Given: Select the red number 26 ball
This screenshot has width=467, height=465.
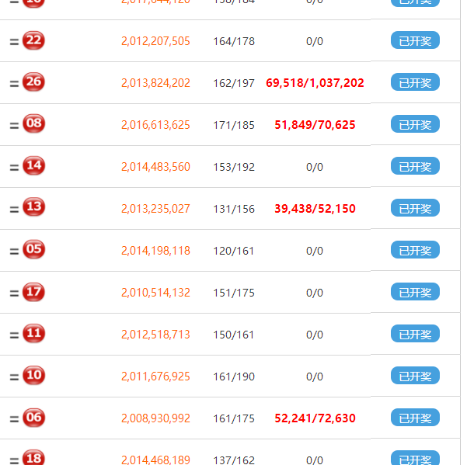Looking at the screenshot, I should click(33, 82).
